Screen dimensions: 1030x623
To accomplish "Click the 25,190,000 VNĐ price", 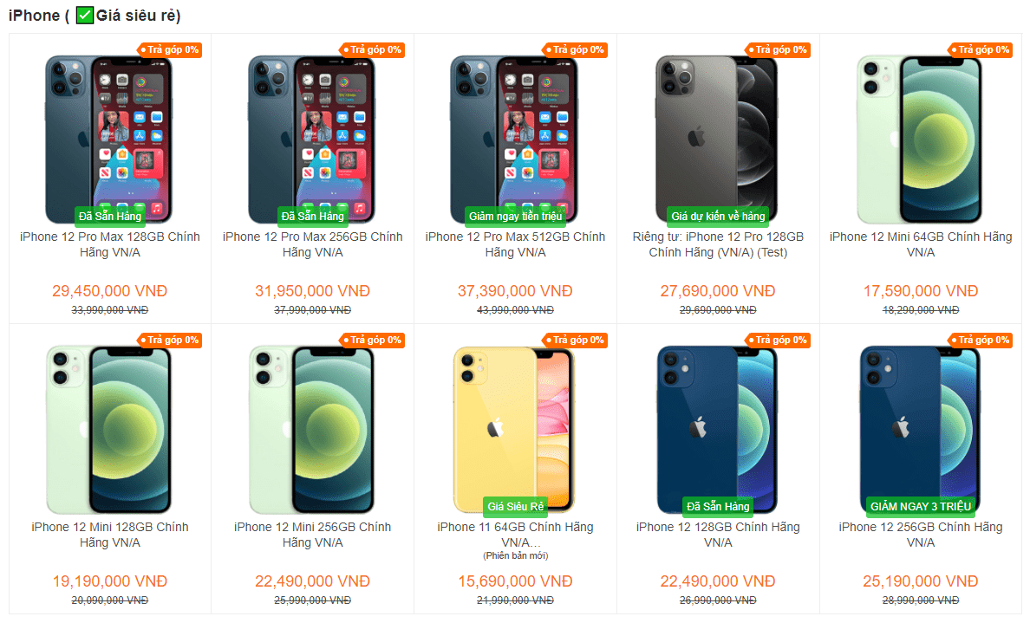I will point(920,581).
